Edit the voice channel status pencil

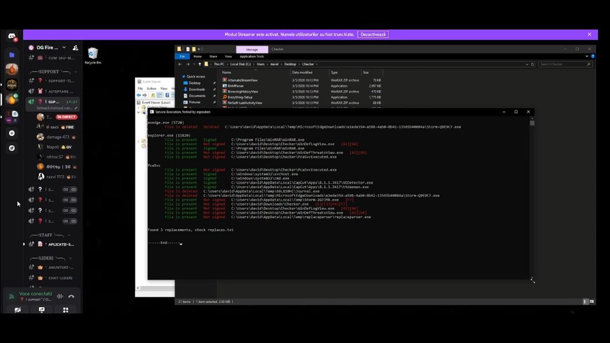point(75,108)
